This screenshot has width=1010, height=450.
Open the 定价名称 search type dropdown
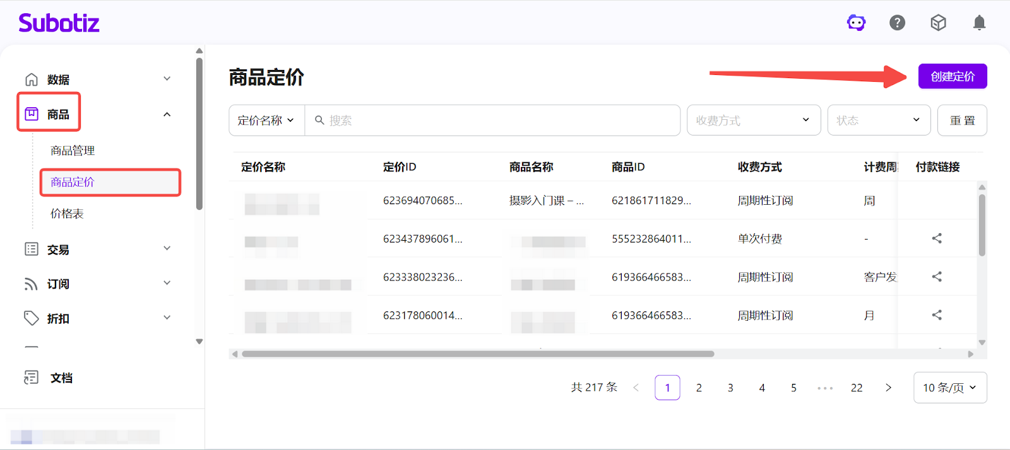point(266,120)
